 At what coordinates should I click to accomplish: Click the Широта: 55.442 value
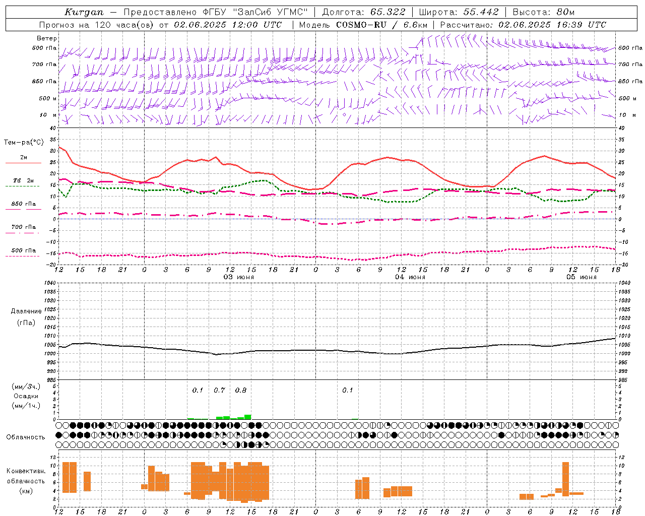click(x=459, y=12)
